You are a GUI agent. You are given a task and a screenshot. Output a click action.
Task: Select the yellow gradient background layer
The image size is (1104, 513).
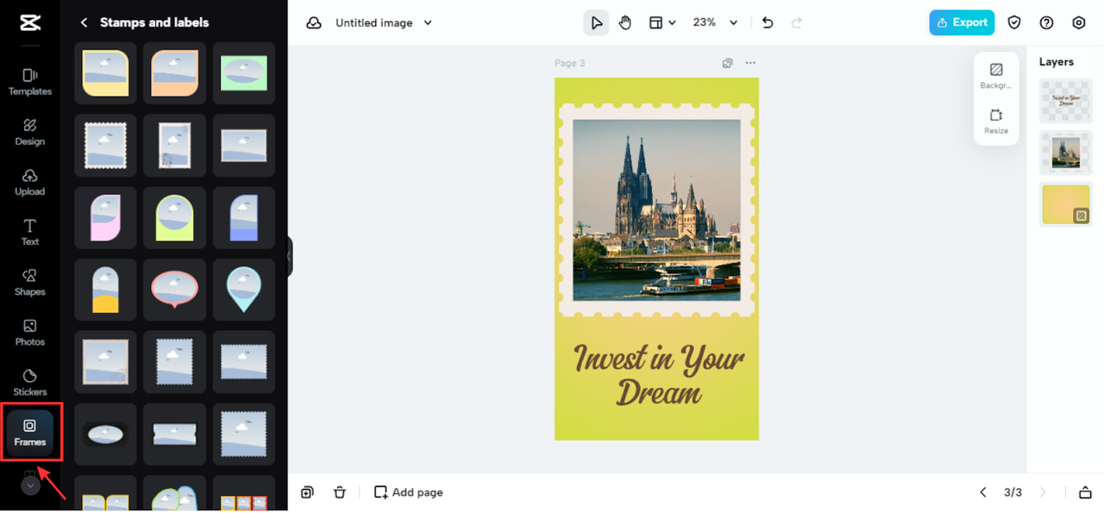tap(1066, 205)
